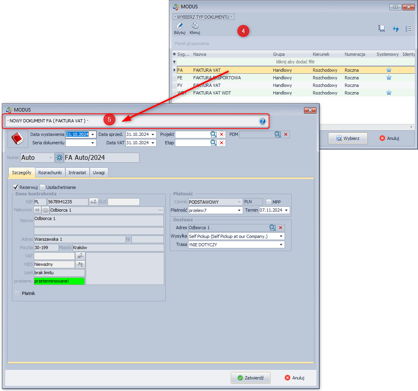Image resolution: width=418 pixels, height=391 pixels.
Task: Open the Intrastat tab
Action: [77, 173]
